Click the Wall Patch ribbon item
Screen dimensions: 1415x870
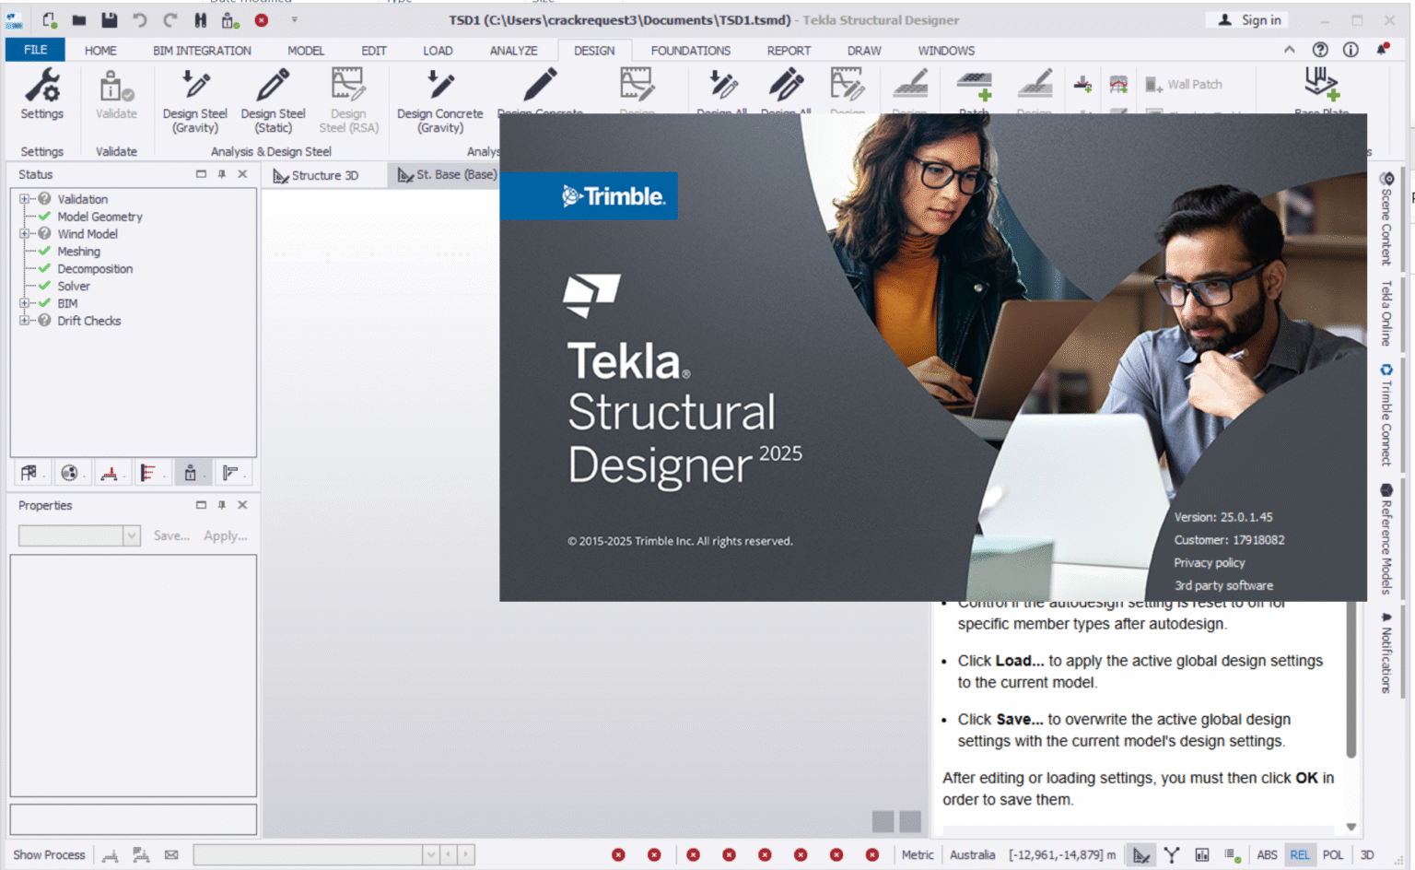pyautogui.click(x=1184, y=84)
